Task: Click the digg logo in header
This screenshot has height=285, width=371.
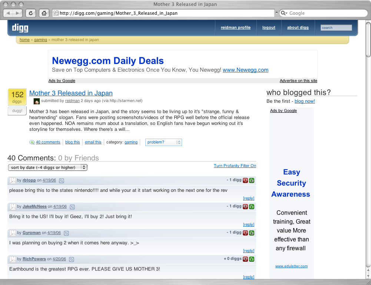Action: tap(20, 28)
